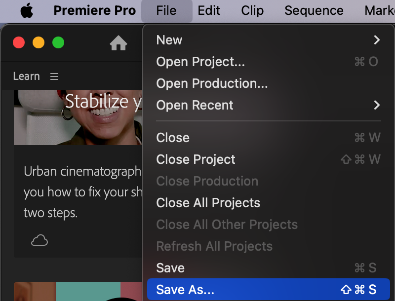395x301 pixels.
Task: Open the Clip menu
Action: tap(252, 10)
